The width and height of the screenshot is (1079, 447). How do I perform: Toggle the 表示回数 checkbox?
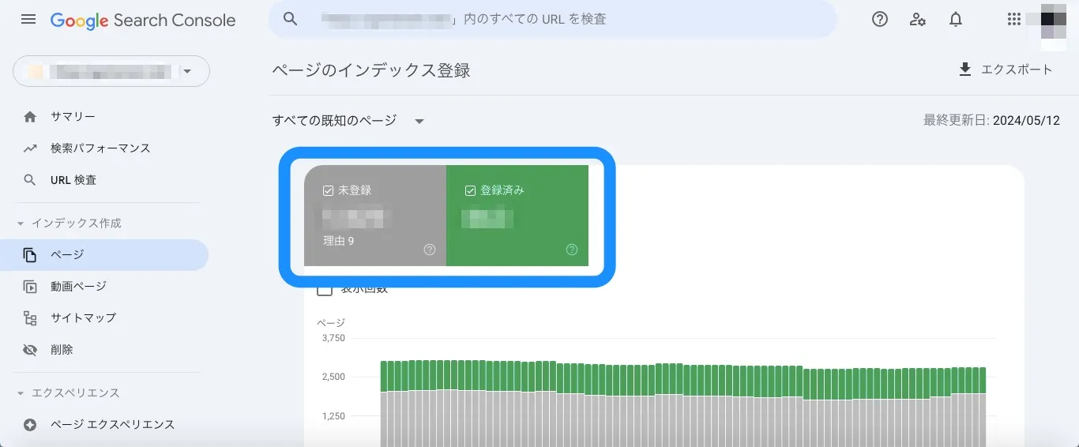(324, 289)
